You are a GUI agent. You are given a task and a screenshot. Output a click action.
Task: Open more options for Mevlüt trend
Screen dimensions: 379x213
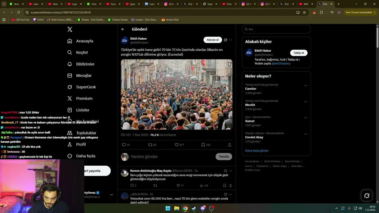point(306,101)
